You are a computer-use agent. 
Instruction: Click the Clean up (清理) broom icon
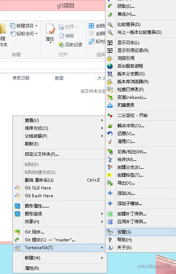pyautogui.click(x=110, y=141)
